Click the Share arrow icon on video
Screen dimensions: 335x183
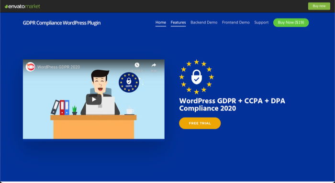pos(154,65)
